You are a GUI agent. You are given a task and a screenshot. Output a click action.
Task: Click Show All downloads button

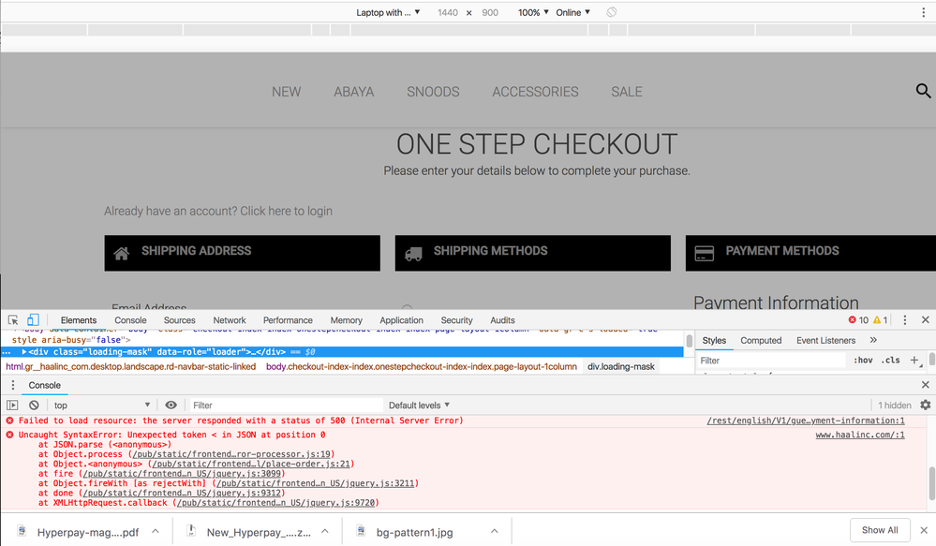pos(879,530)
